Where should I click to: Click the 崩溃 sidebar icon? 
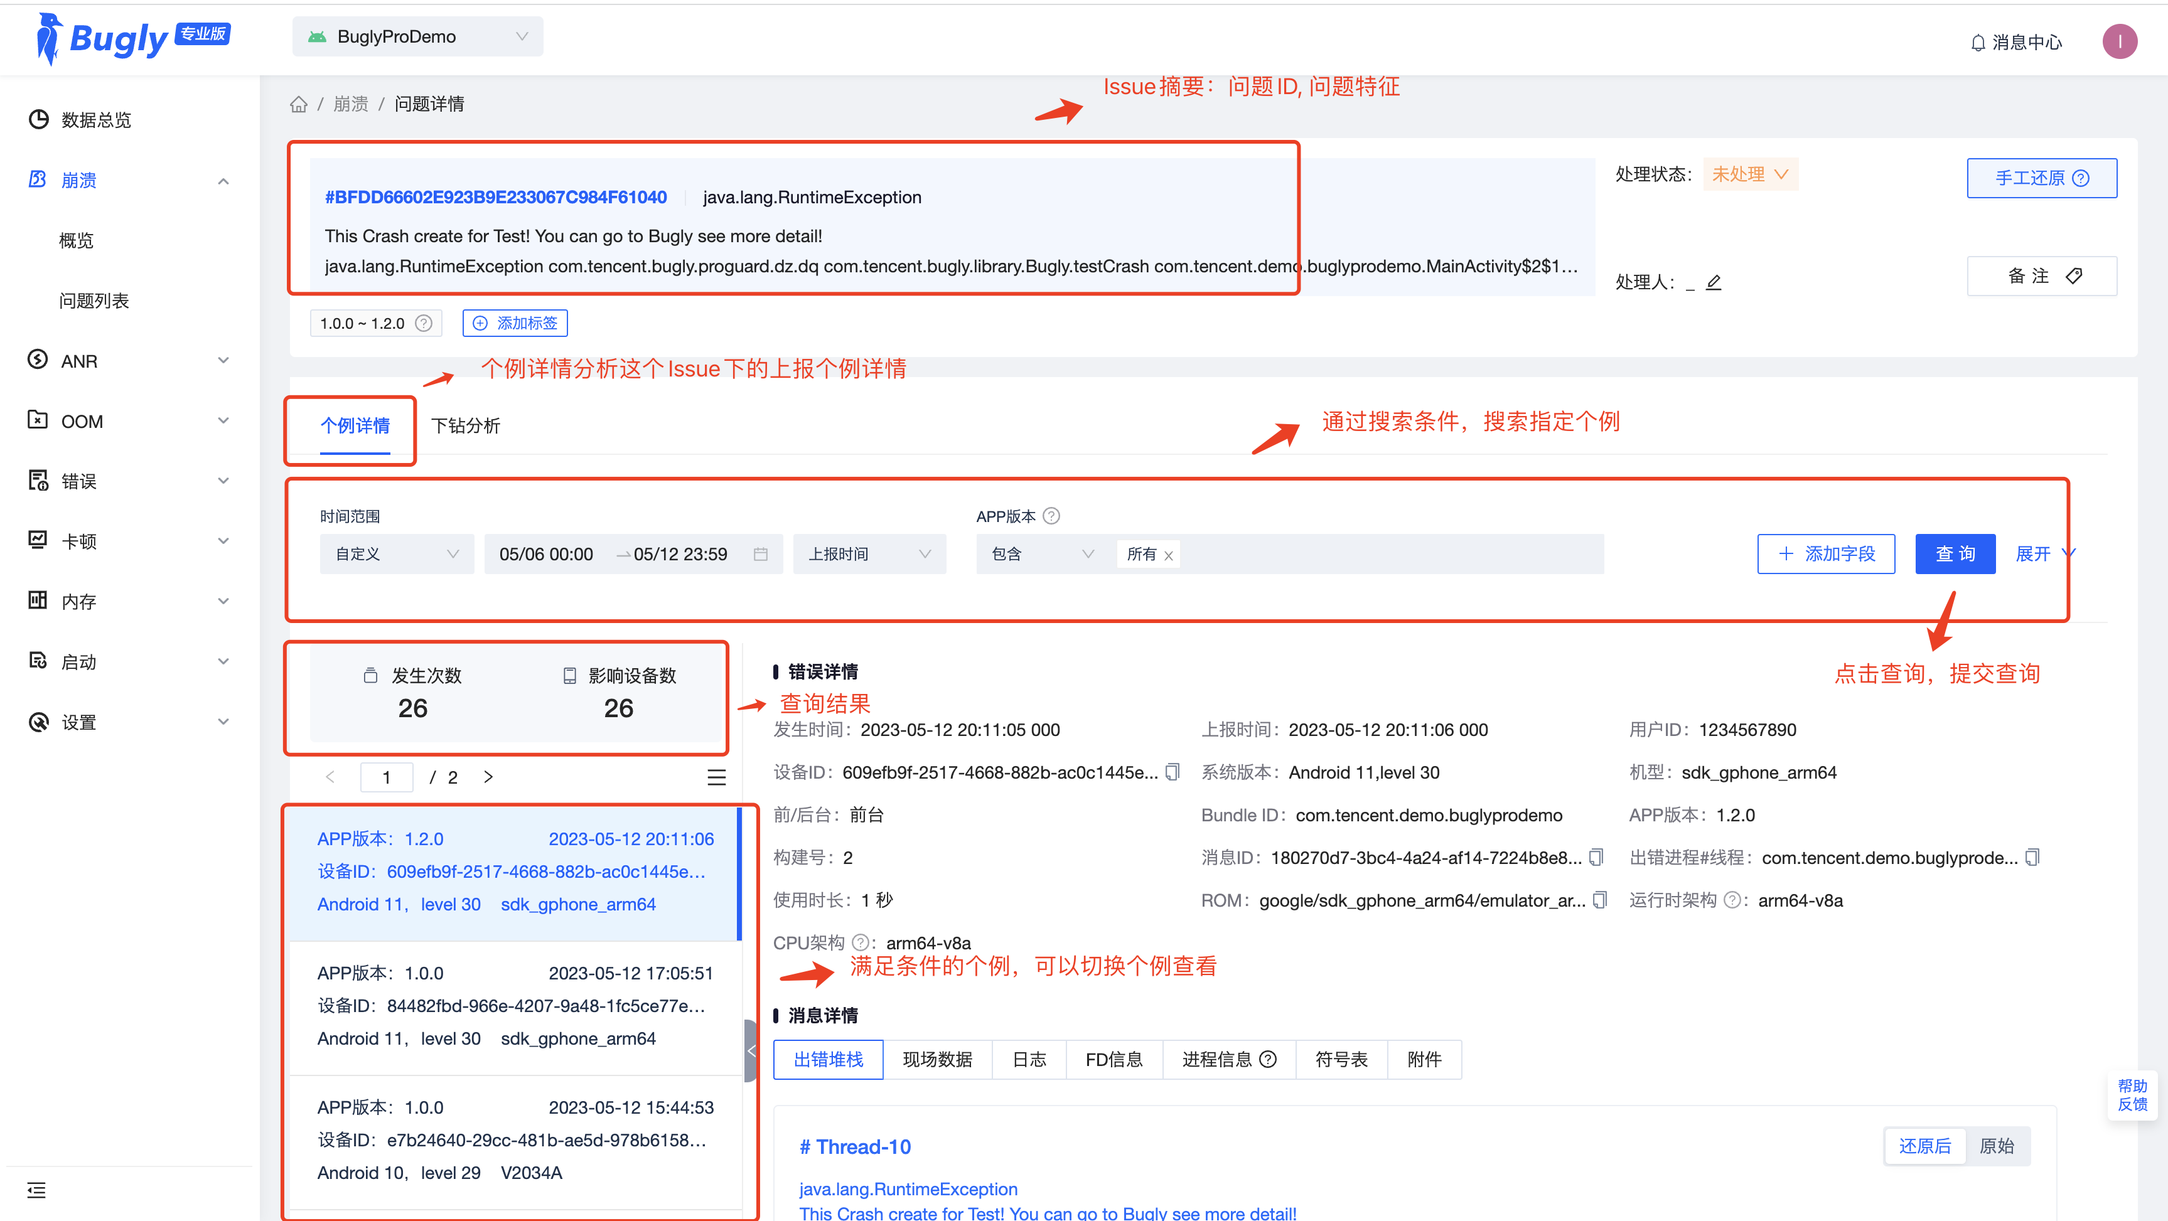coord(38,179)
